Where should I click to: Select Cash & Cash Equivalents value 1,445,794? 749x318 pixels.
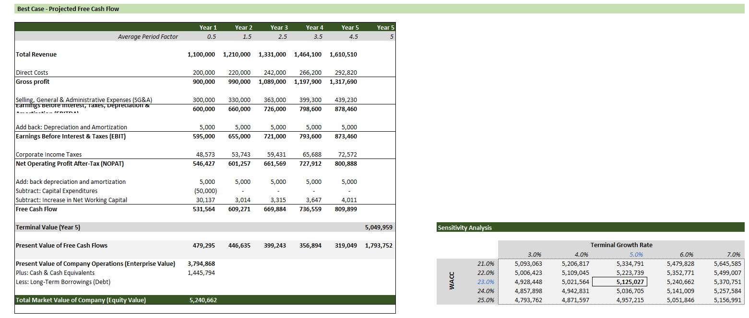[201, 273]
